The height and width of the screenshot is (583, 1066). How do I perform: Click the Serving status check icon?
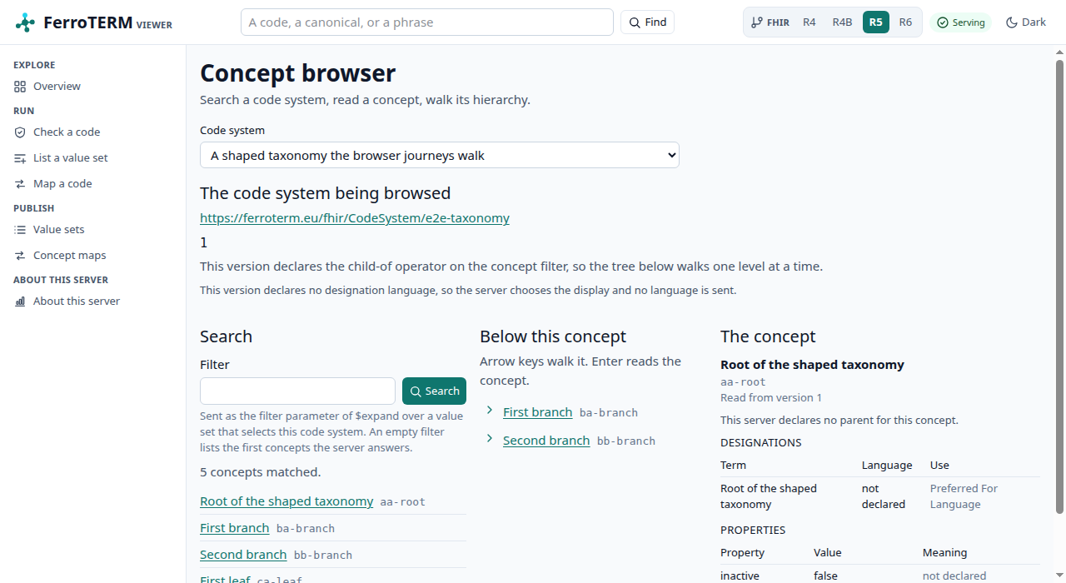943,22
